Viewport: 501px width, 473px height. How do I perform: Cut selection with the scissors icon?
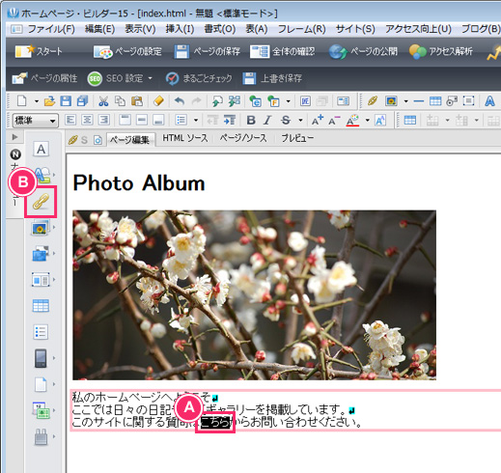[103, 101]
